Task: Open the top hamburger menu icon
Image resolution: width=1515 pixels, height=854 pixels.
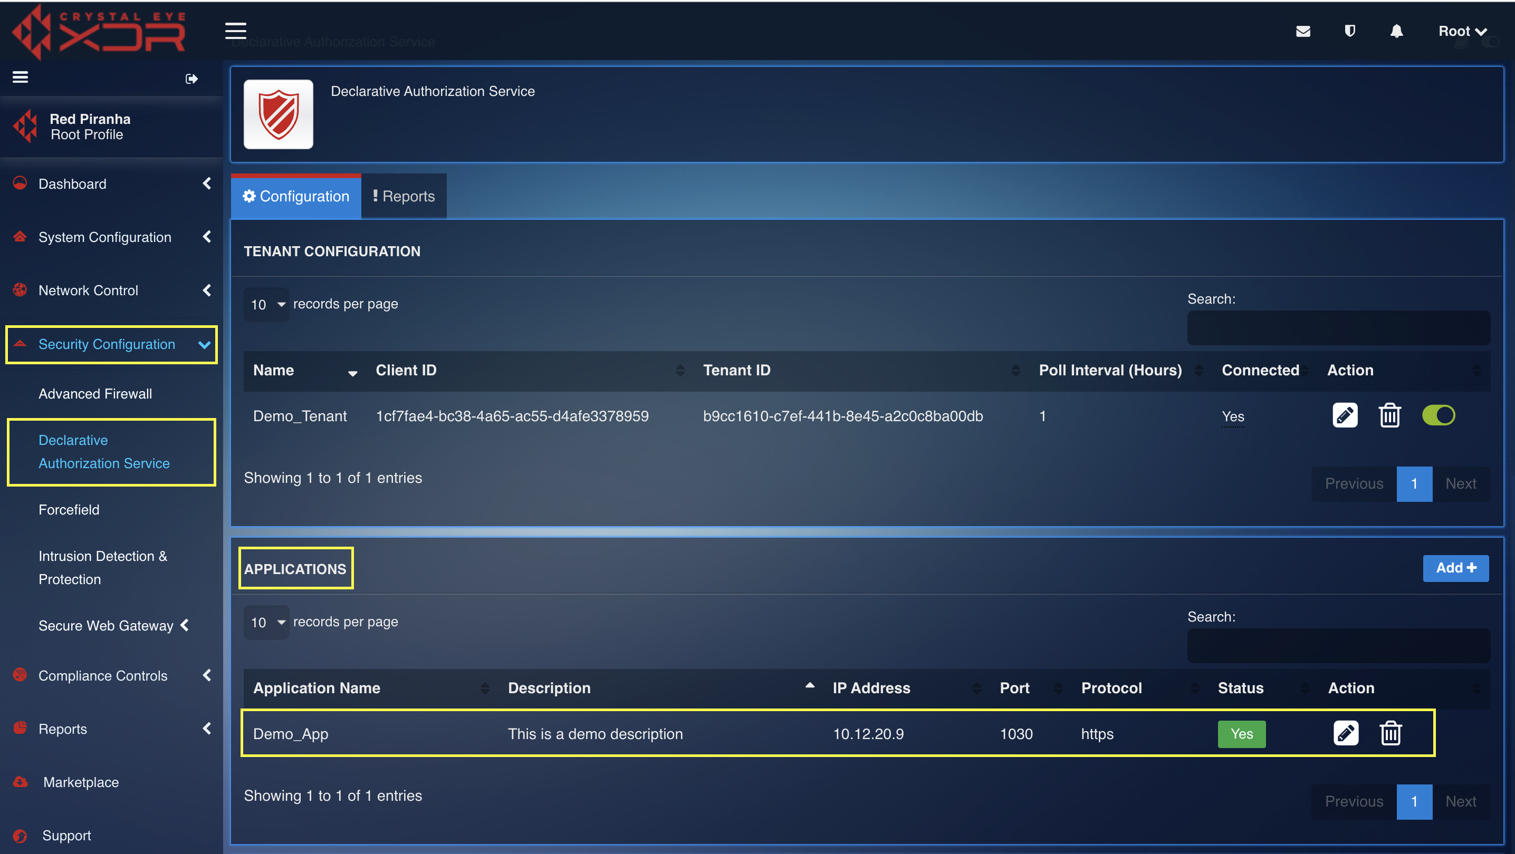Action: 236,31
